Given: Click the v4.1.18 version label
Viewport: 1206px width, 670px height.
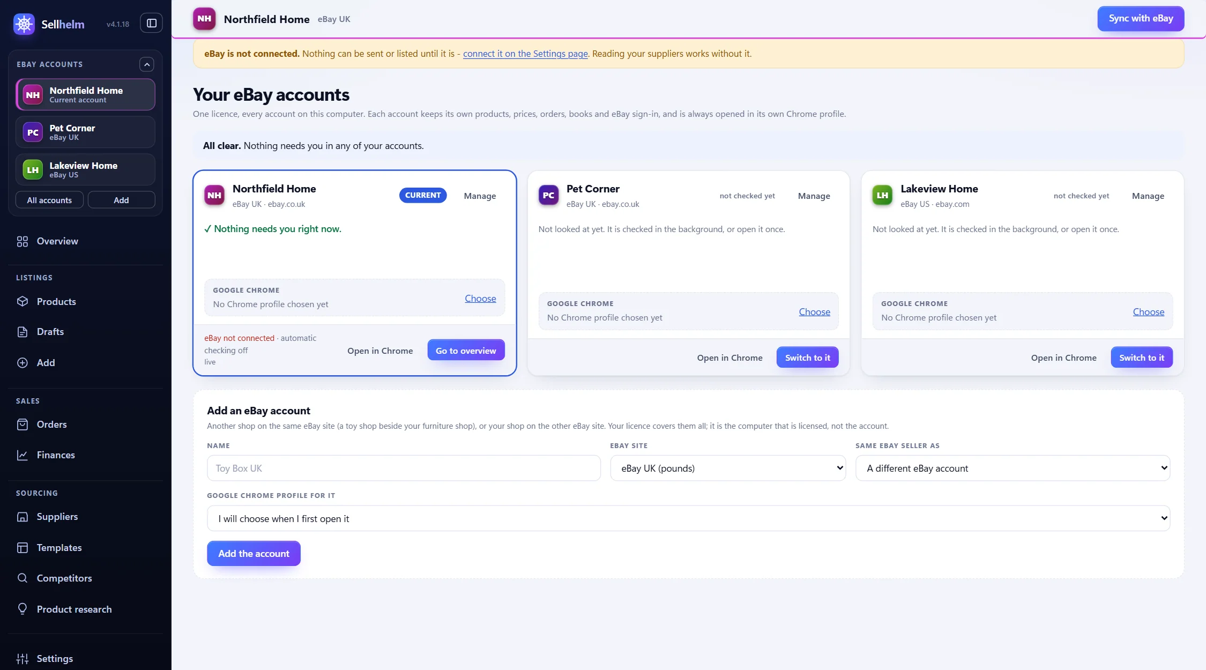Looking at the screenshot, I should pyautogui.click(x=118, y=24).
